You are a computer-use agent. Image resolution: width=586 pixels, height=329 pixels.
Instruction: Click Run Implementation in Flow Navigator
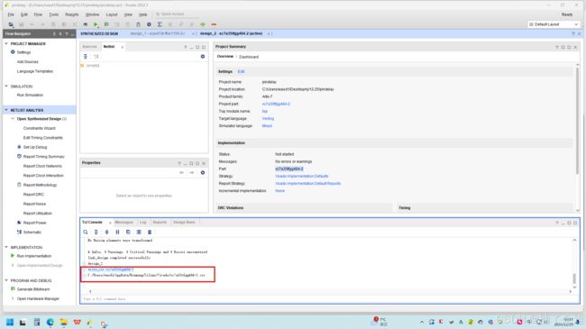[34, 256]
